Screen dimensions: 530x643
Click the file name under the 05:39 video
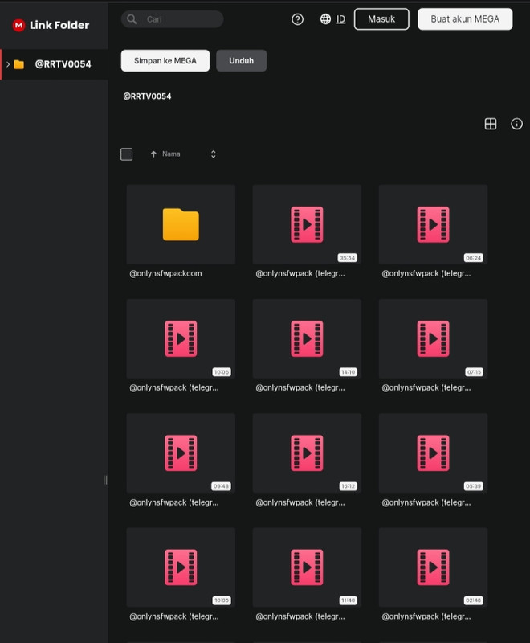pos(426,502)
